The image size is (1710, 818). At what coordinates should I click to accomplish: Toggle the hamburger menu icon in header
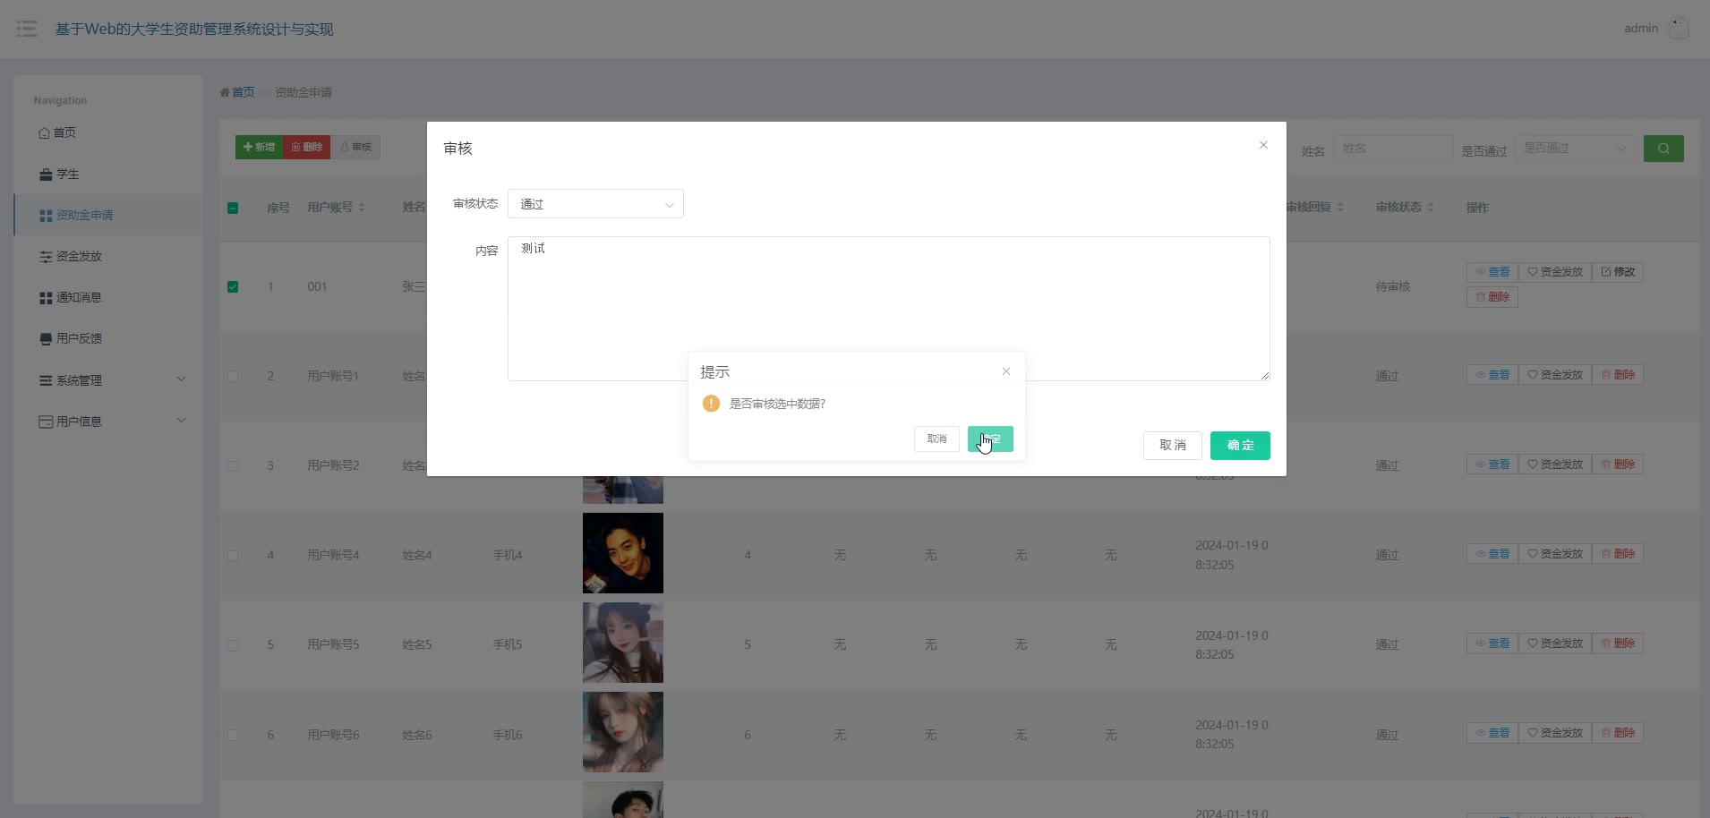click(27, 29)
